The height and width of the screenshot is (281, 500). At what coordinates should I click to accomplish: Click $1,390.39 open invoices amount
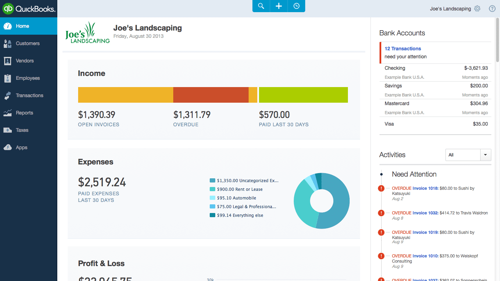97,115
